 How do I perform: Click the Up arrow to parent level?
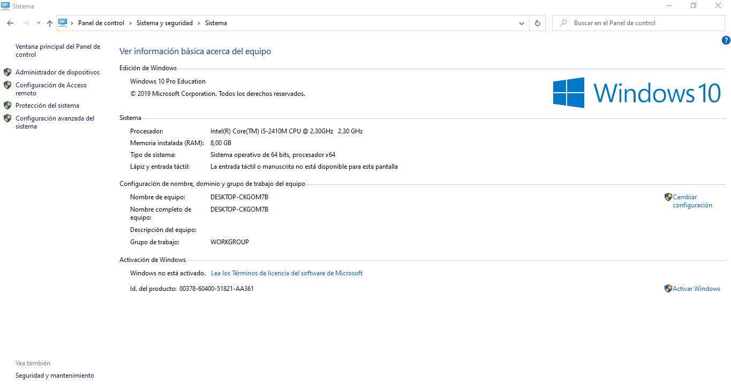tap(50, 23)
